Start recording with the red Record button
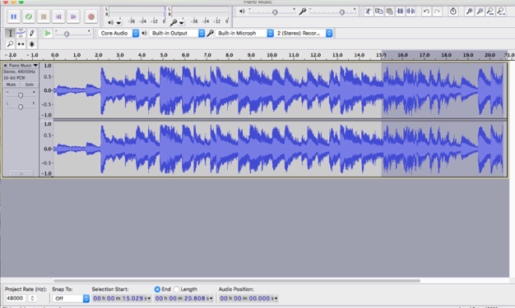 pos(91,16)
